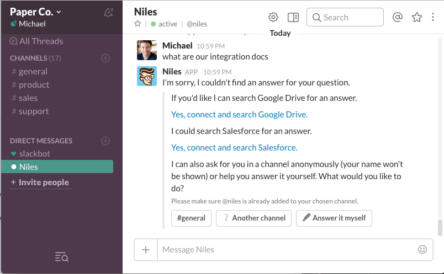Click the 10:59 PM timestamp on Niles' message
This screenshot has width=444, height=274.
pos(217,72)
